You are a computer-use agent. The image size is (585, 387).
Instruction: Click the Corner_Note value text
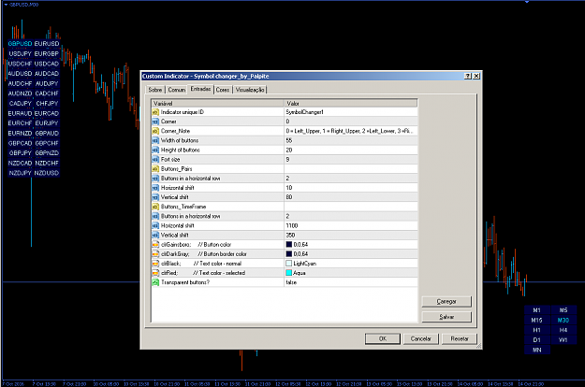point(349,131)
